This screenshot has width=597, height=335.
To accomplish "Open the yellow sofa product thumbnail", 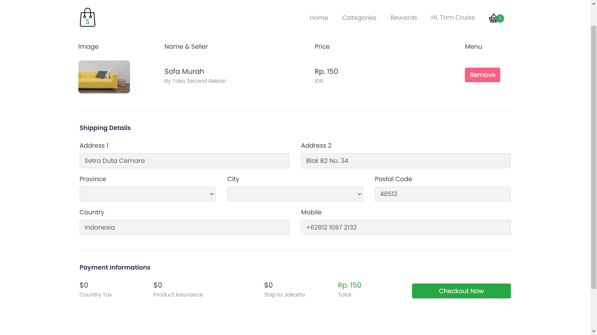I will [x=104, y=77].
